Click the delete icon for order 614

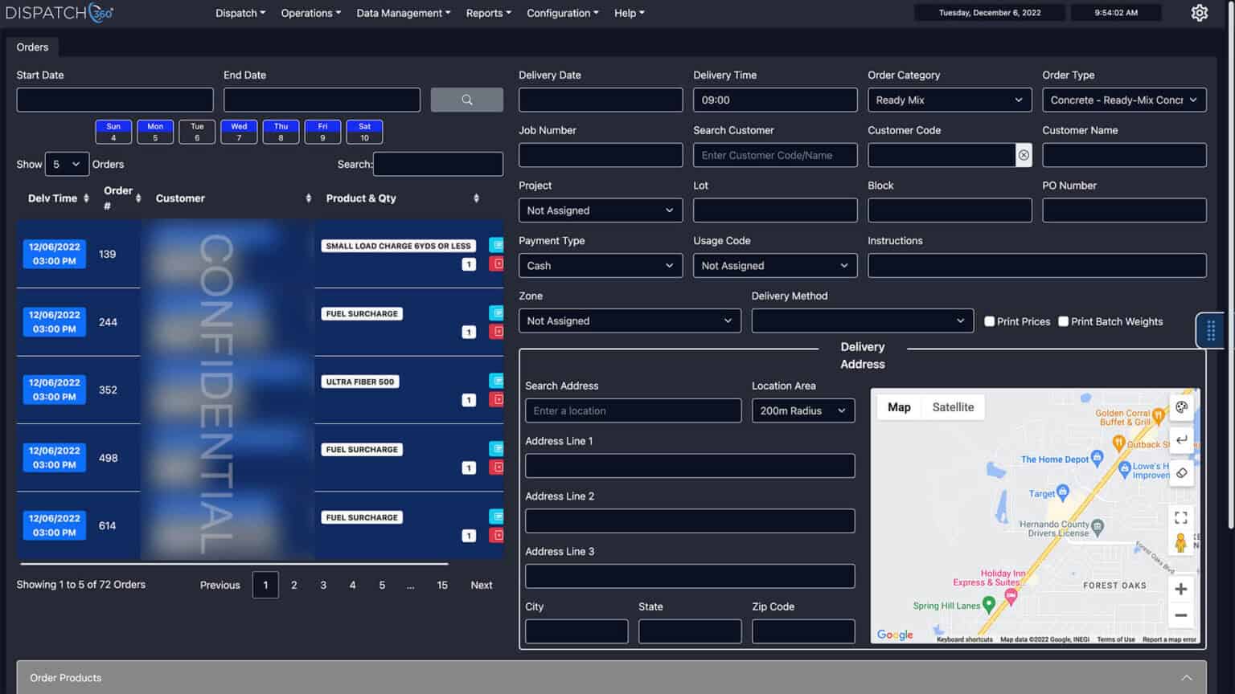[499, 534]
